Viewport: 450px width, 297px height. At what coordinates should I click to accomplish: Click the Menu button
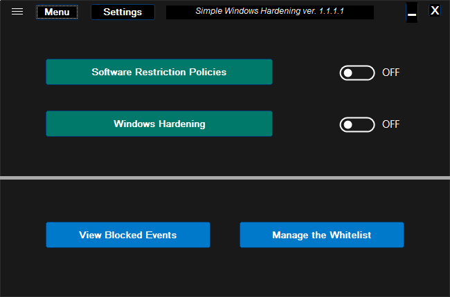[x=57, y=12]
